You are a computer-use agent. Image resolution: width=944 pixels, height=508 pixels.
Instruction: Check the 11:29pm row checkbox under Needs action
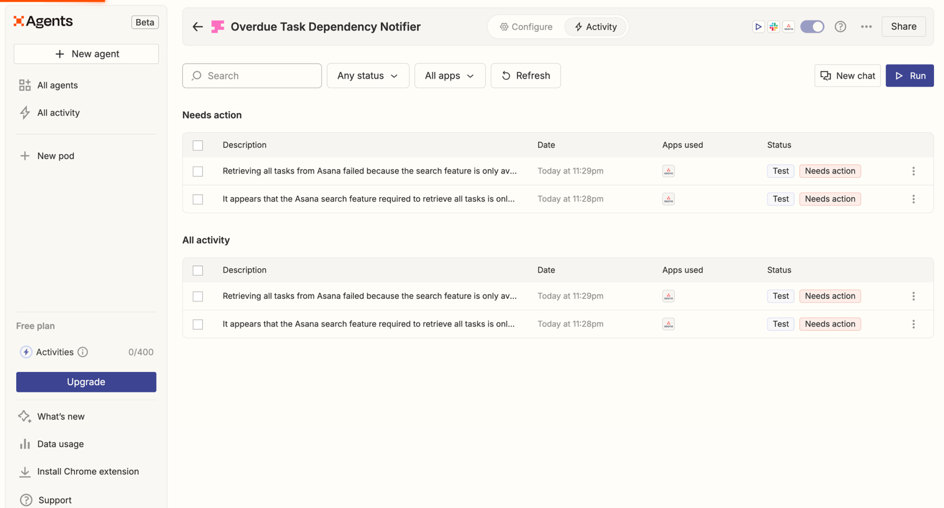click(x=198, y=171)
